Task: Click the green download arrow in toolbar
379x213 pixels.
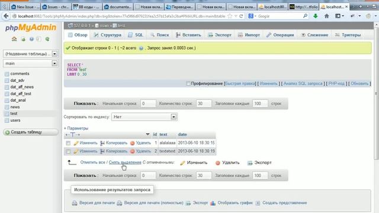Action: coord(315,16)
